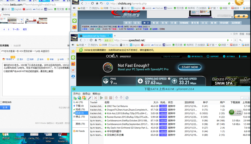Click 发表 submit button in Baidu Tieba
The width and height of the screenshot is (251, 144).
[5, 107]
